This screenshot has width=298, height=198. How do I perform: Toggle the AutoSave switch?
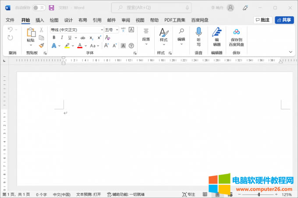pos(39,8)
